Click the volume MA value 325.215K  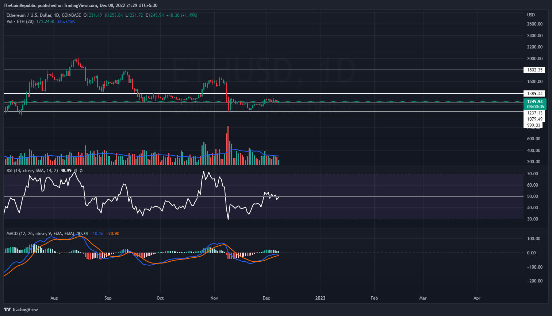coord(66,22)
